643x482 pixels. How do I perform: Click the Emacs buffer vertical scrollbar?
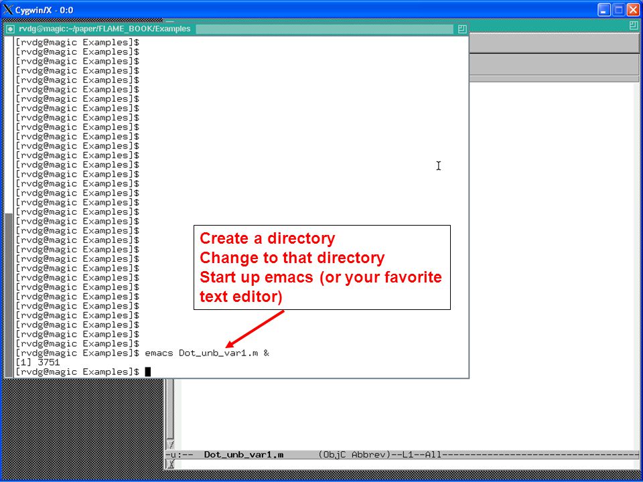(x=171, y=408)
